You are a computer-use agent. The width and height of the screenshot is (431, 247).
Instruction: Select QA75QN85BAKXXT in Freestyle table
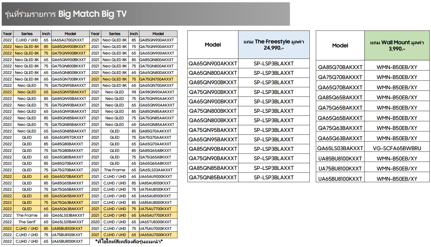pyautogui.click(x=213, y=177)
